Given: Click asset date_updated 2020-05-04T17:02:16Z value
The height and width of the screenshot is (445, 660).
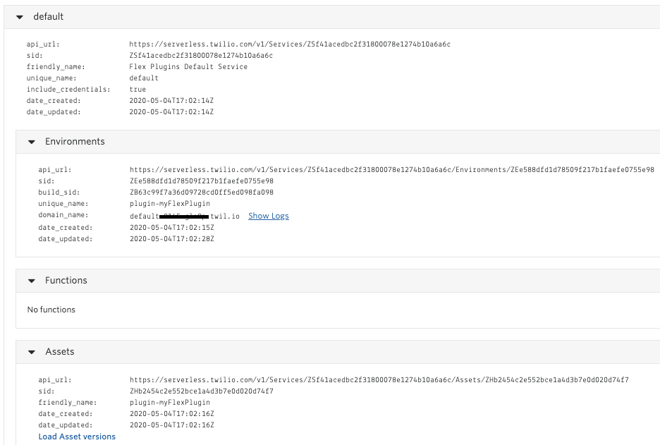Looking at the screenshot, I should point(172,425).
